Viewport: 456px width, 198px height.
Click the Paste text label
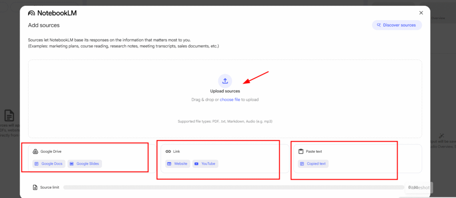click(x=314, y=151)
